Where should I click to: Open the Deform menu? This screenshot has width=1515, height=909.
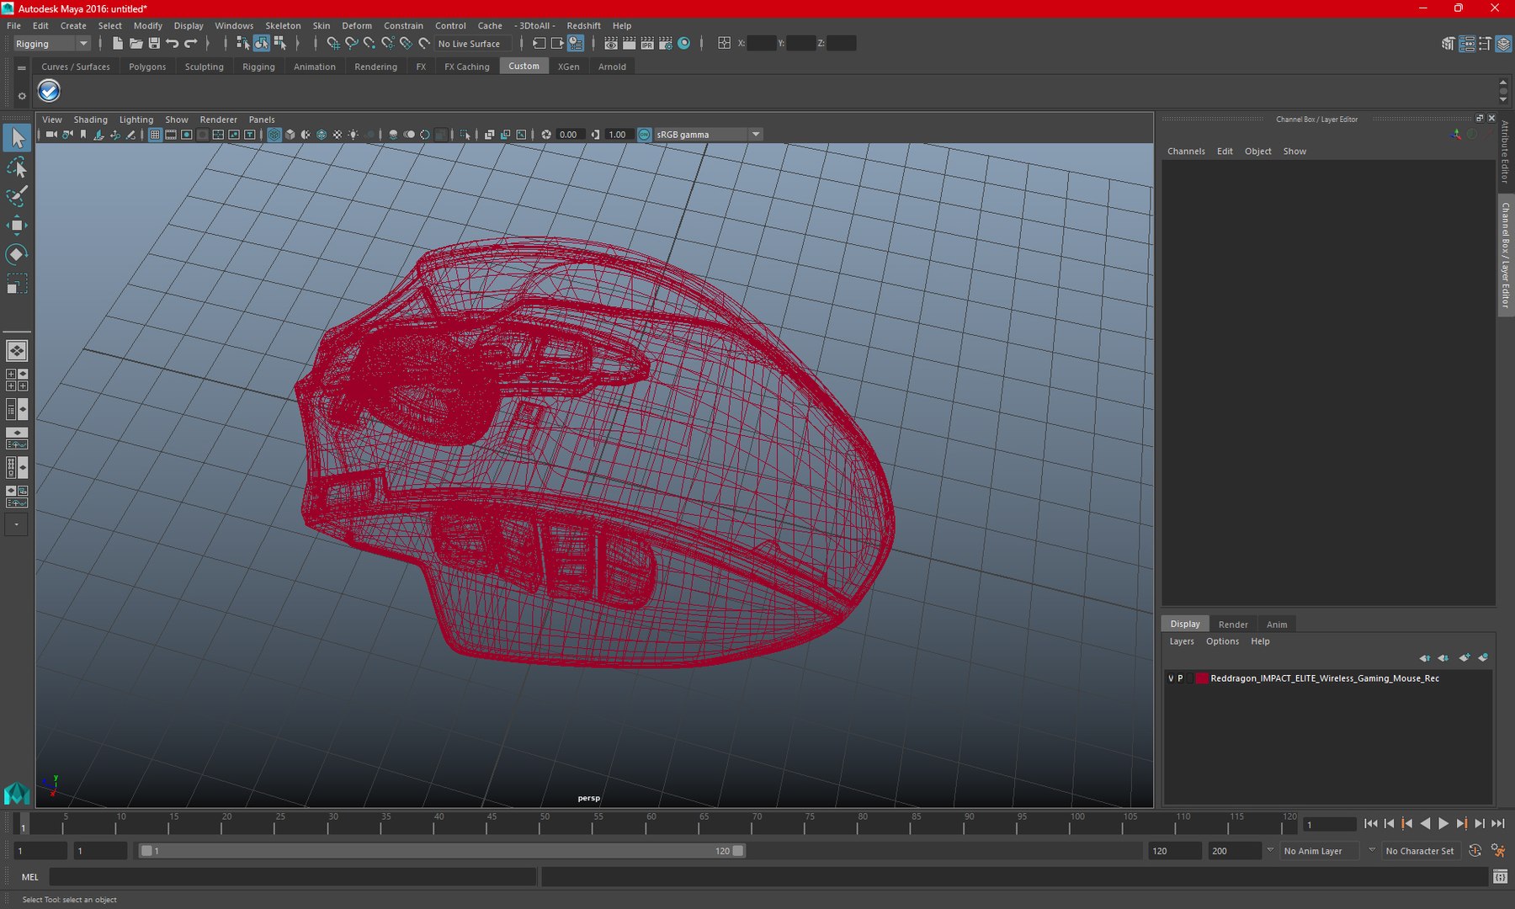[x=356, y=26]
